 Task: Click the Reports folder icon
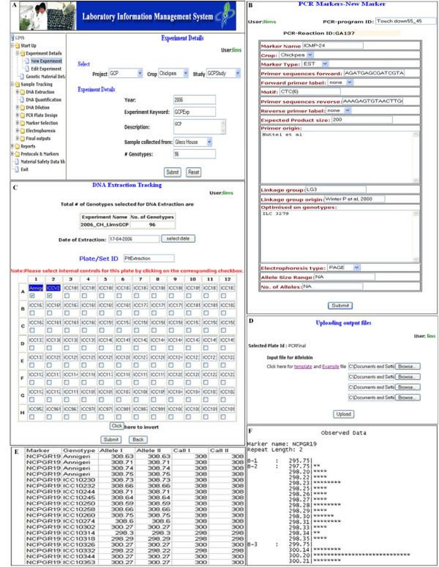point(17,146)
